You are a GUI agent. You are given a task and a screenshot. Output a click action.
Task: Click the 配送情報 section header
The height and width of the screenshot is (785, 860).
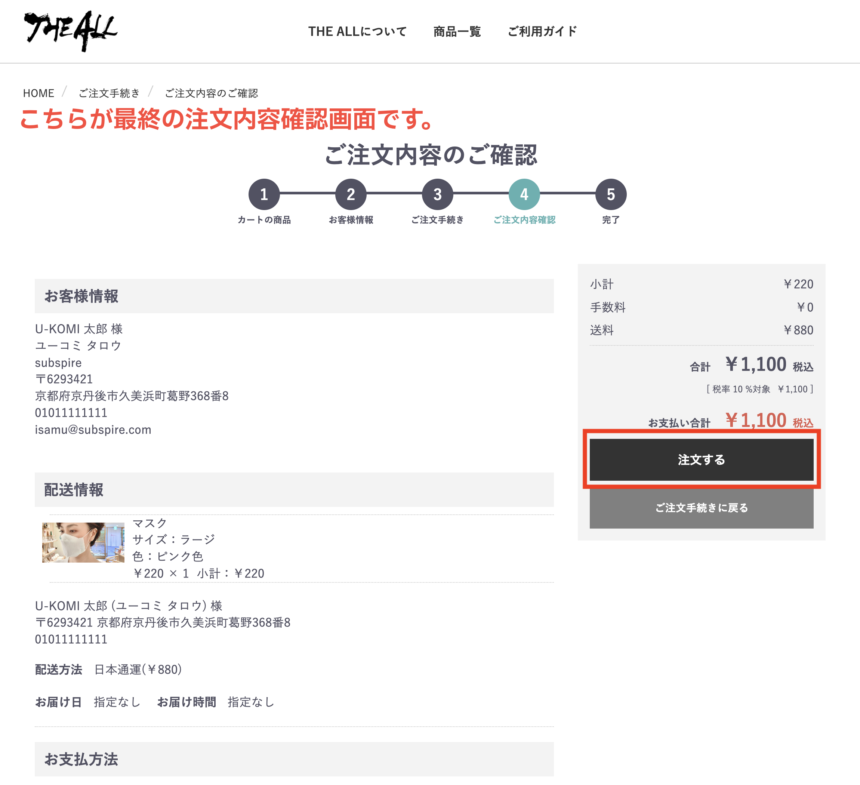(x=73, y=490)
